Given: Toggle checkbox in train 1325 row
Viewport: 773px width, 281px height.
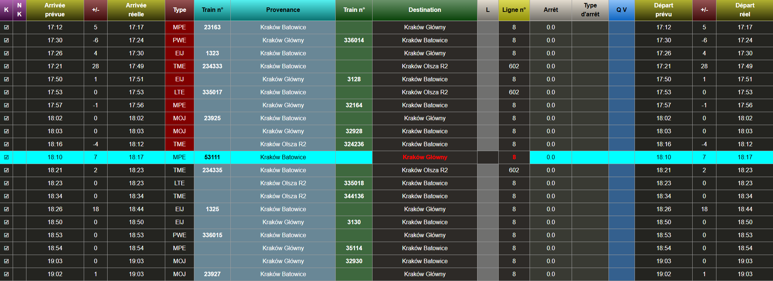Looking at the screenshot, I should [6, 209].
